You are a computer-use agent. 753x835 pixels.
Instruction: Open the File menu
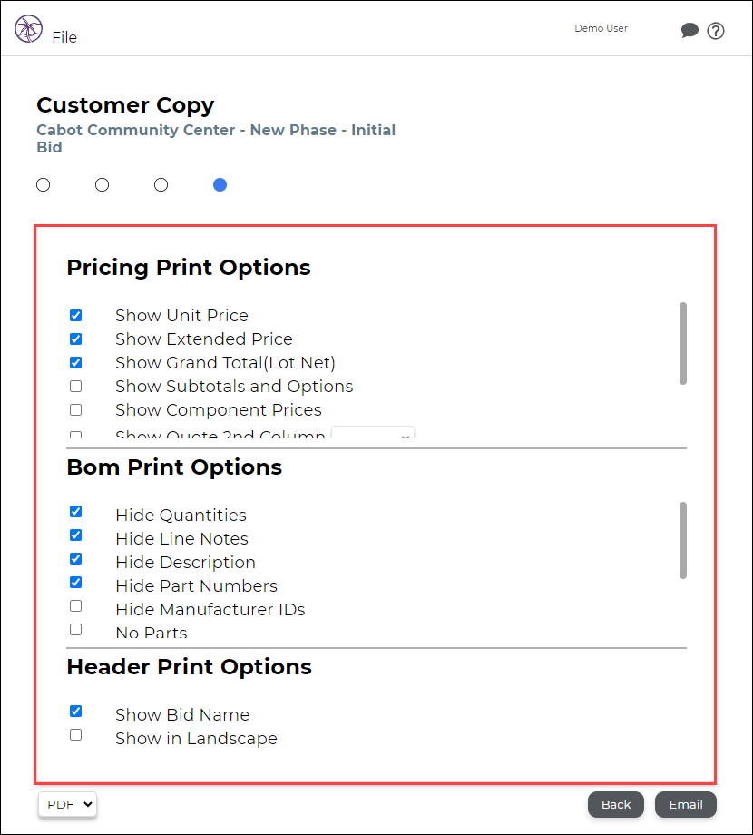64,37
